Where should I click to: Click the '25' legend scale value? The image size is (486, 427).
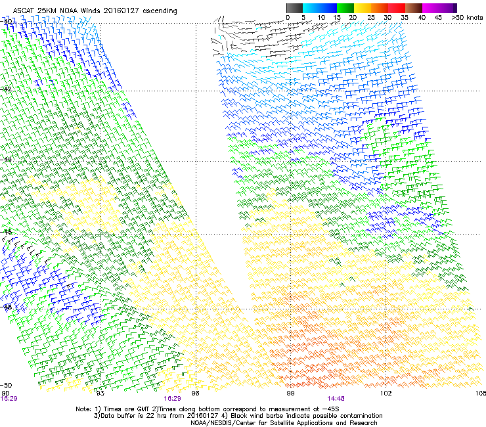coord(370,18)
